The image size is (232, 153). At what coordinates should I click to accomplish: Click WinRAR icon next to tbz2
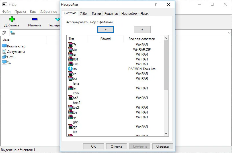tap(70, 107)
